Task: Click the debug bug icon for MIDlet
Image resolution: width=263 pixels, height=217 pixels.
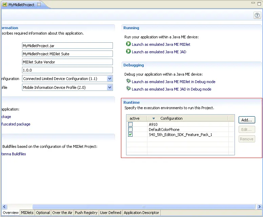Action: coord(128,81)
